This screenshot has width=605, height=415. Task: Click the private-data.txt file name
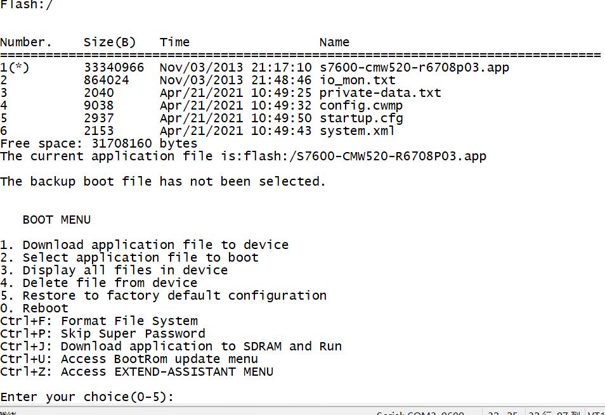tap(380, 93)
